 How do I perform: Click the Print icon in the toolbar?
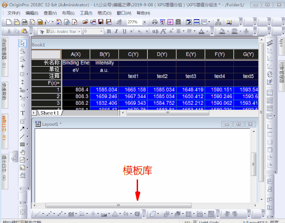(155, 22)
